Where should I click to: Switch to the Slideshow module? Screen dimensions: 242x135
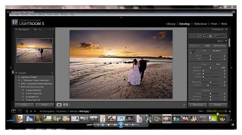[200, 24]
